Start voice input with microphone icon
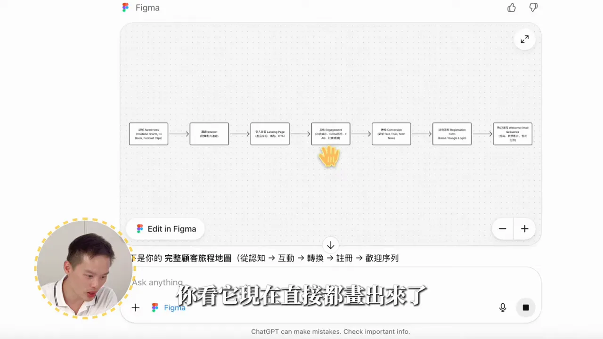 [x=503, y=307]
